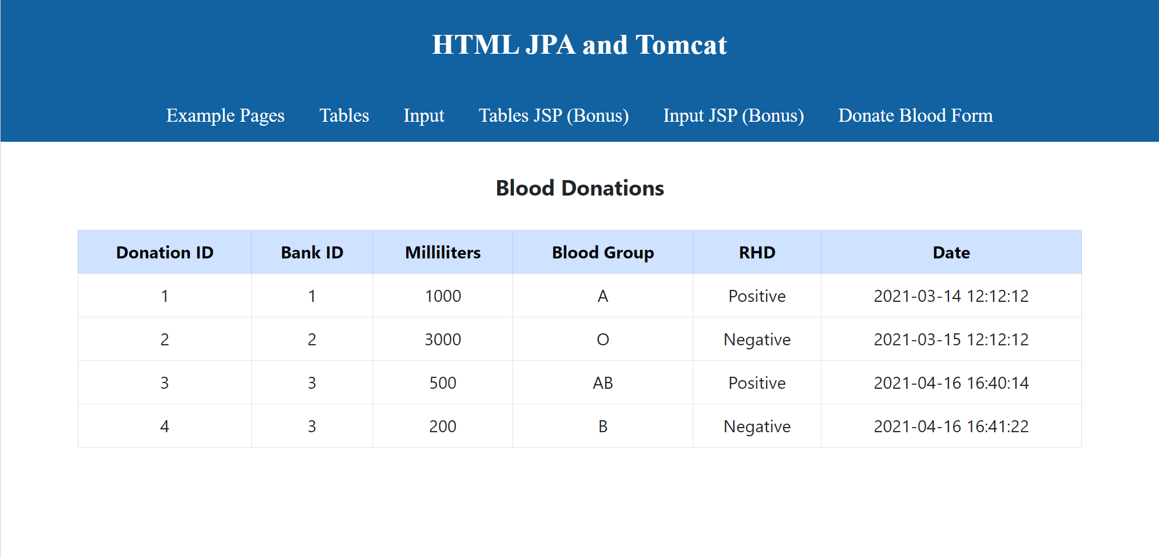Viewport: 1159px width, 558px height.
Task: Navigate to the Tables page
Action: click(344, 115)
